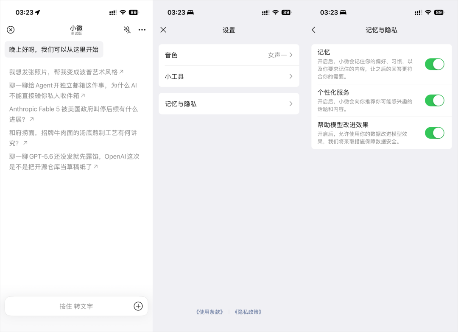Tap sleep focus bed icon in settings status bar
The height and width of the screenshot is (332, 458).
pyautogui.click(x=190, y=12)
